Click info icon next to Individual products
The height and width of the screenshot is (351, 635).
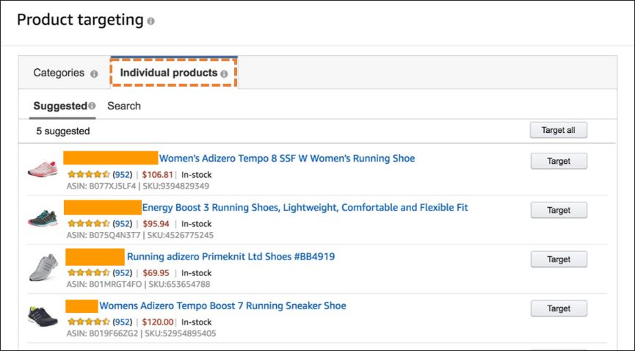point(224,74)
